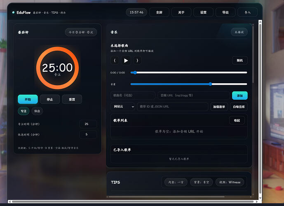The image size is (284, 206).
Task: Enter 全屏 fullscreen mode
Action: coord(159,12)
